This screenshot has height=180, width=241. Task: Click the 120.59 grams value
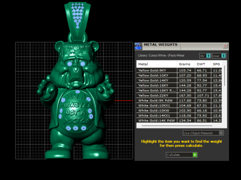[x=185, y=80]
